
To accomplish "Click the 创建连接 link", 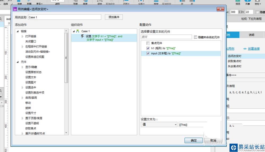I will [254, 49].
